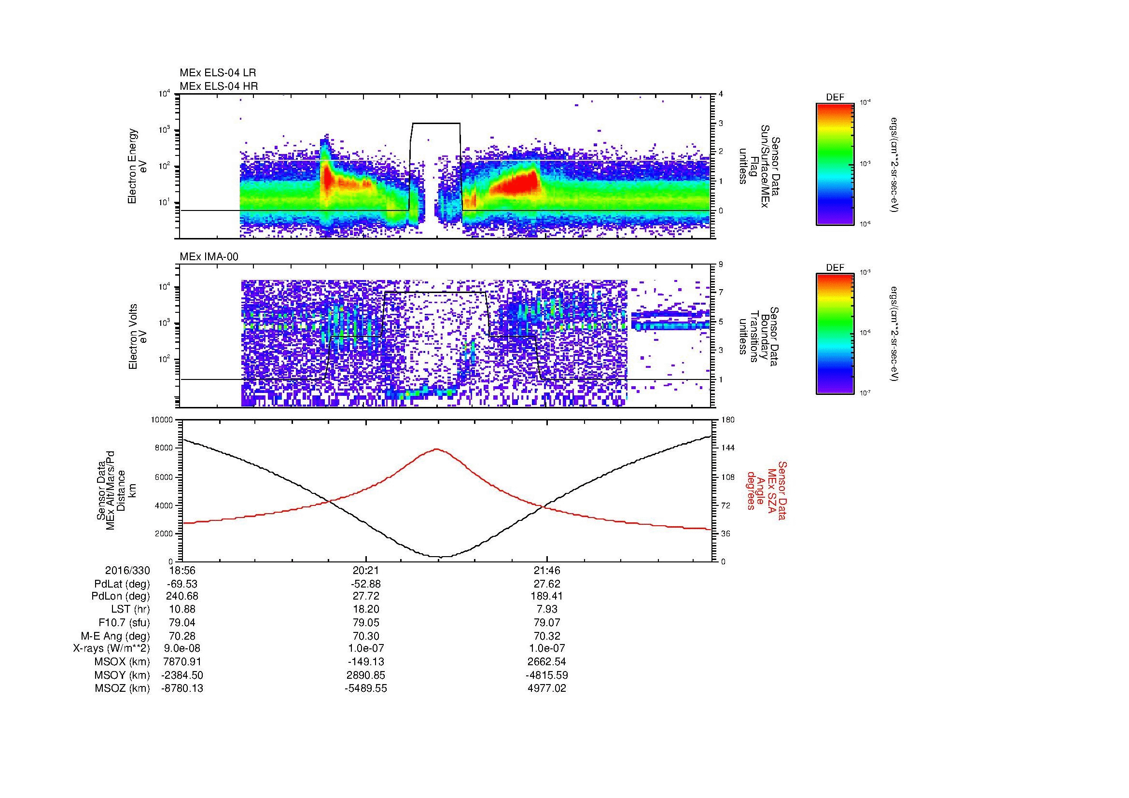Select the 'MEx ELS-04 HR' title label
Image resolution: width=1129 pixels, height=798 pixels.
219,86
